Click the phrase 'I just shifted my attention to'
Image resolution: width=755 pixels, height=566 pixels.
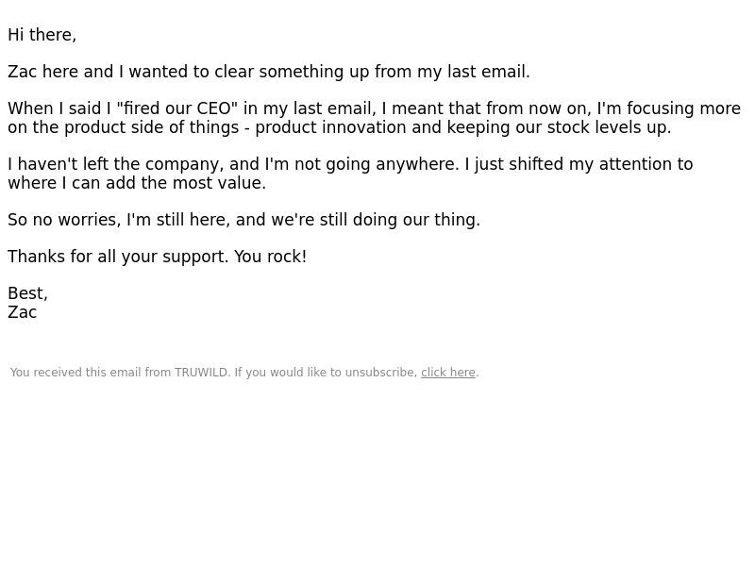579,164
